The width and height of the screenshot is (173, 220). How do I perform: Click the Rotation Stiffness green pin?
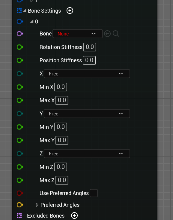(x=20, y=47)
